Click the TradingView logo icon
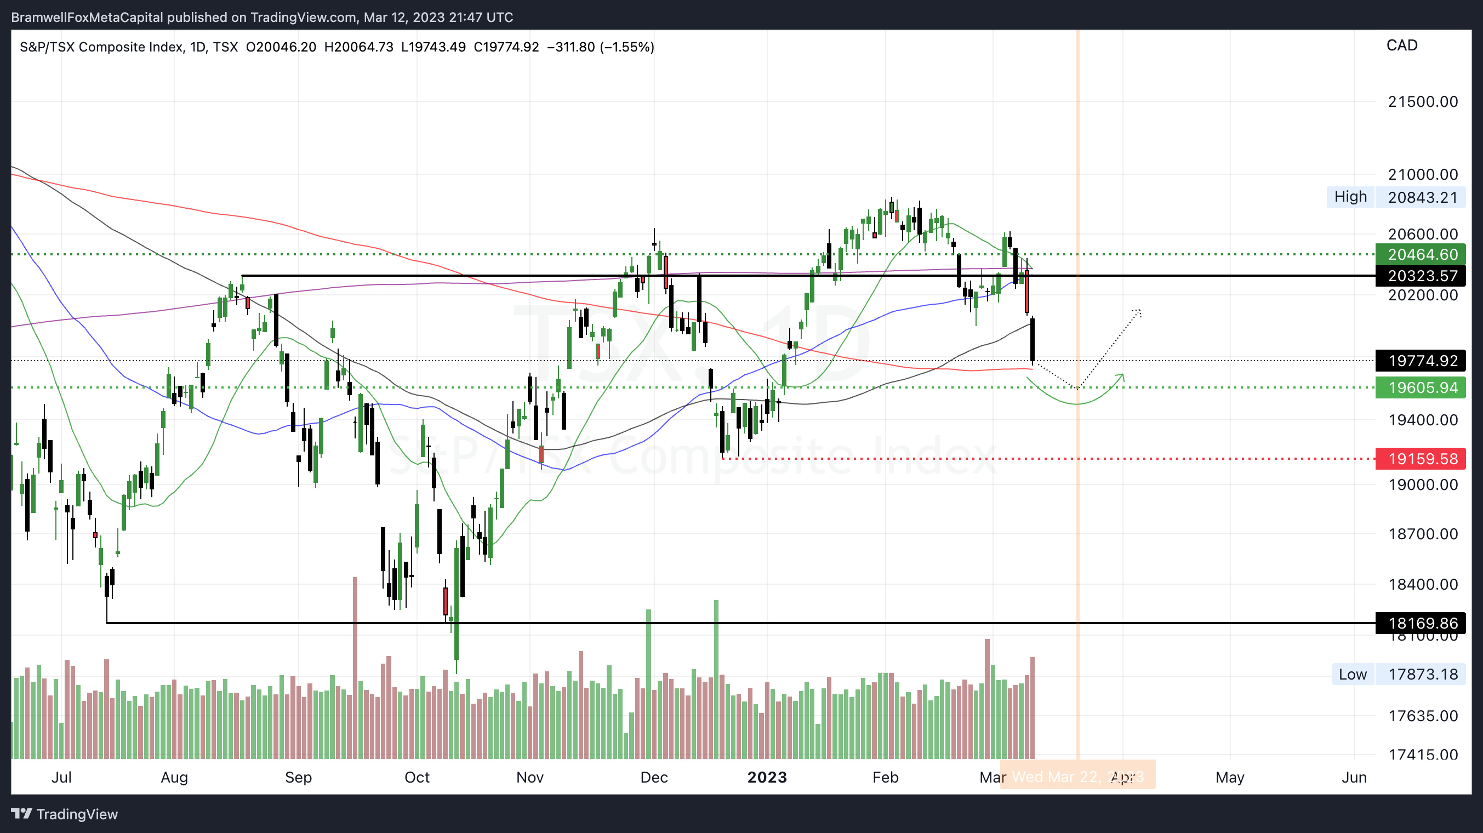This screenshot has height=833, width=1483. [22, 813]
